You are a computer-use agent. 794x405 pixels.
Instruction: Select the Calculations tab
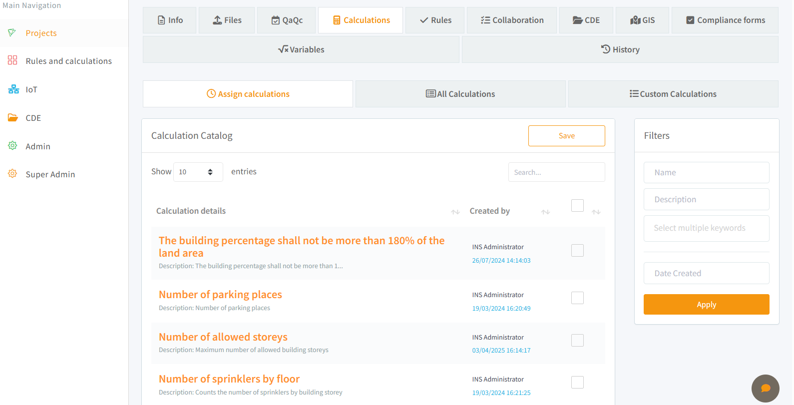(x=361, y=20)
